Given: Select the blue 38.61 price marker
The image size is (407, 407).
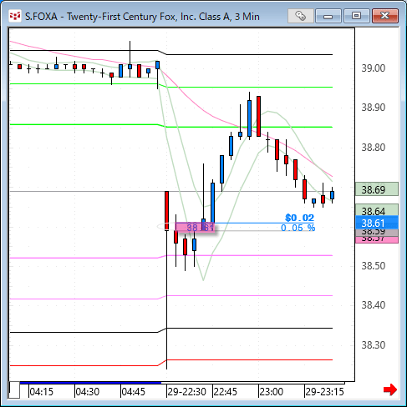Looking at the screenshot, I should point(377,223).
